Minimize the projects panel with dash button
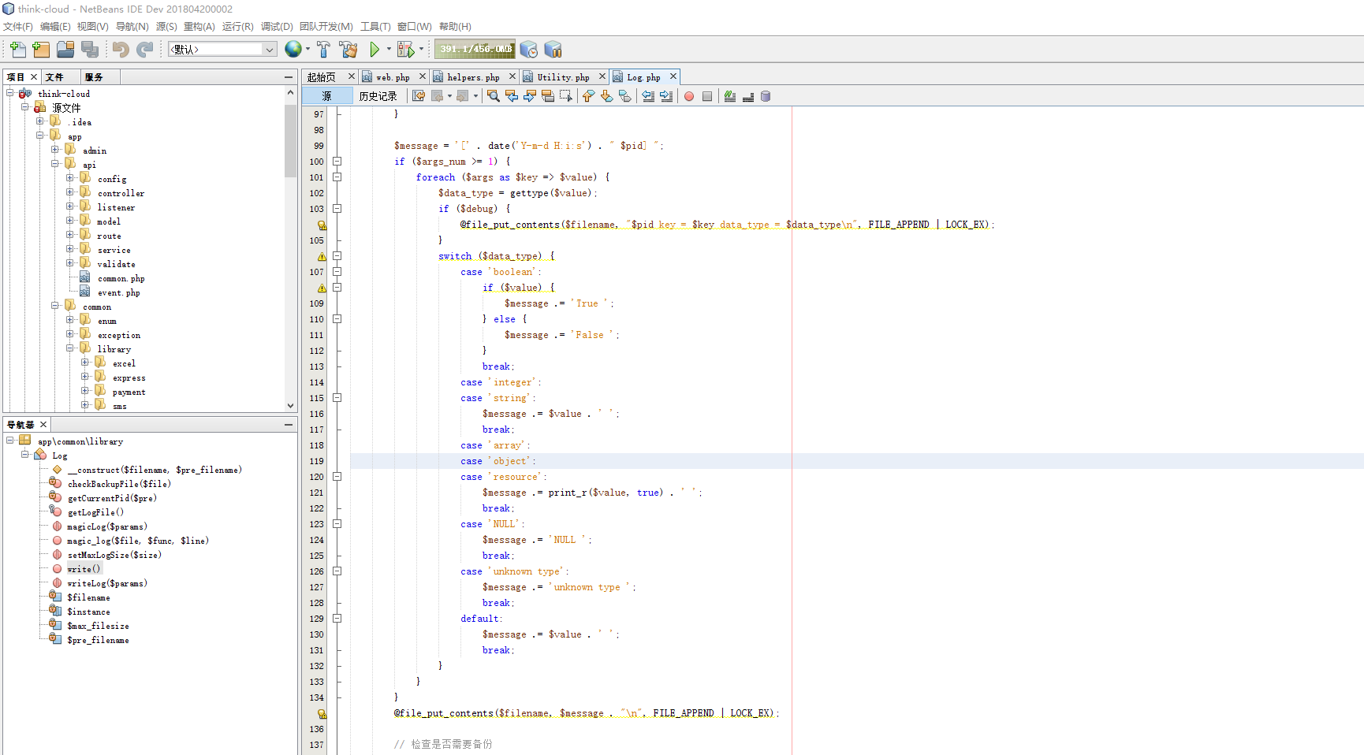Viewport: 1364px width, 755px height. tap(289, 76)
